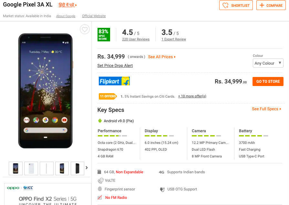Expand the +10 more offers link
Viewport: 289px width, 205px height.
point(192,96)
